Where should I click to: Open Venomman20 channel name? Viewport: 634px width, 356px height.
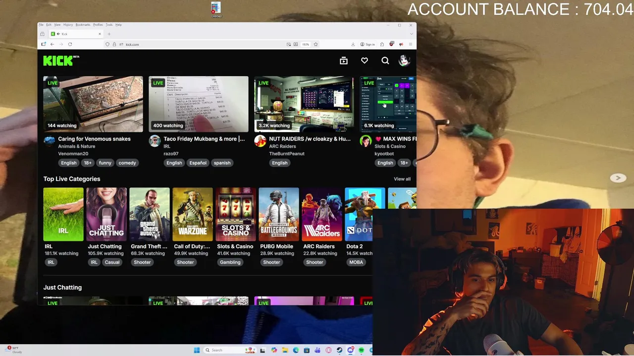click(73, 154)
